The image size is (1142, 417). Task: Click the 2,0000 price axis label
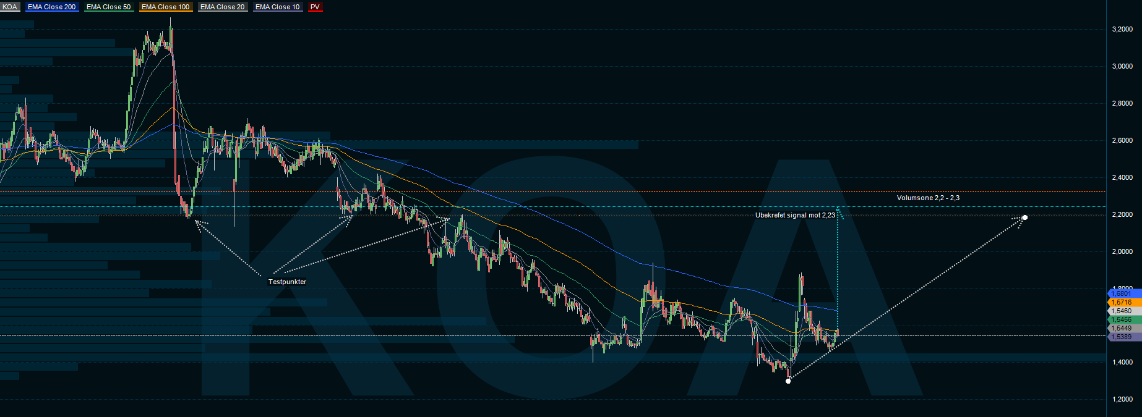click(1123, 251)
